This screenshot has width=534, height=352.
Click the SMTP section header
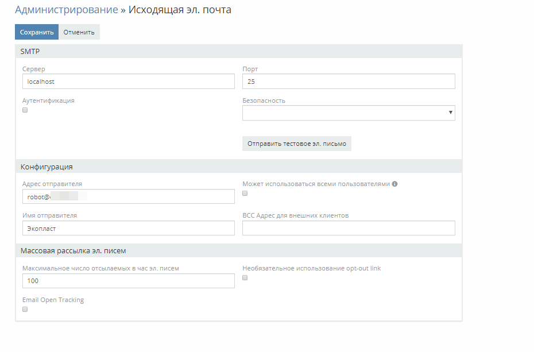coord(30,52)
